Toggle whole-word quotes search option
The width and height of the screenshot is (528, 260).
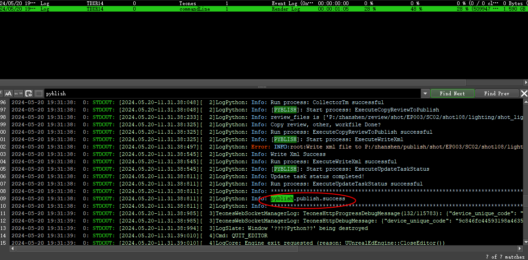pos(19,93)
